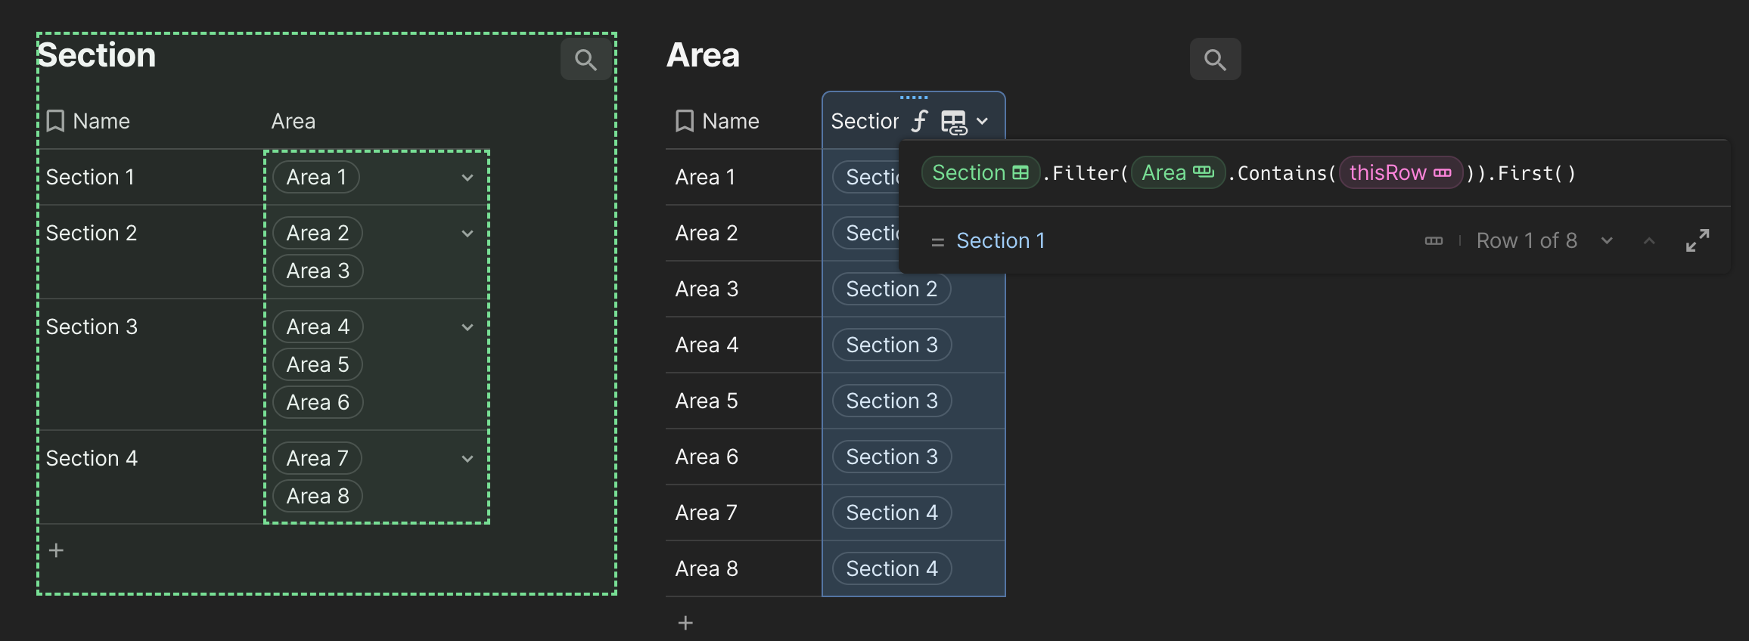Go to the previous row in formula preview
Screen dimensions: 1749x641
1649,240
